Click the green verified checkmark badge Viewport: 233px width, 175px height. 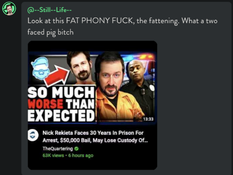click(x=76, y=148)
